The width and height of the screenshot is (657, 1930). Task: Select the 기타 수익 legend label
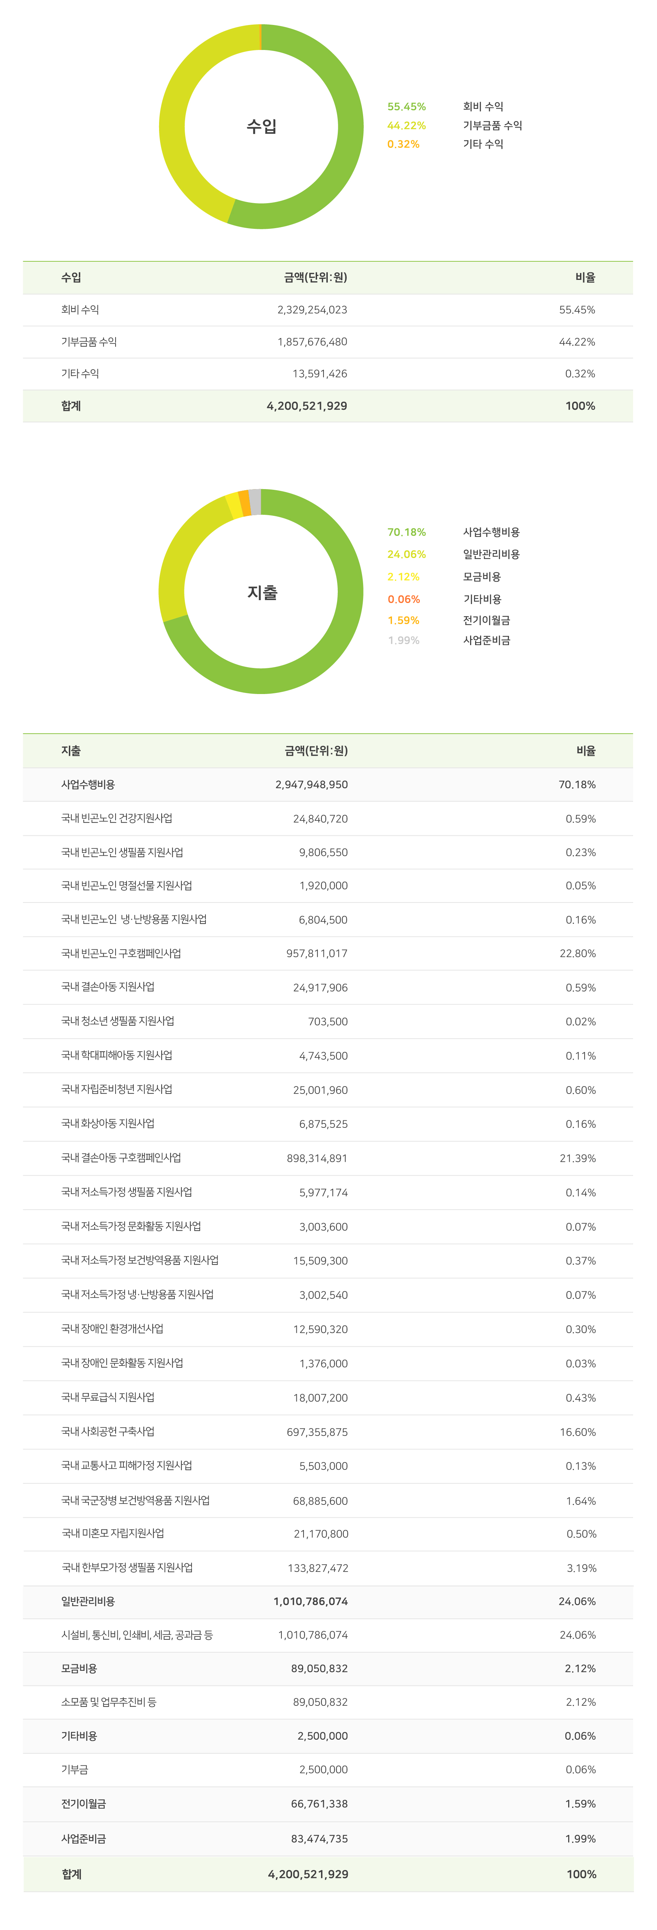pyautogui.click(x=483, y=144)
